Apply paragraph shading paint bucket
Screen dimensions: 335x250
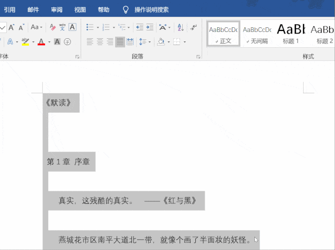[x=161, y=42]
